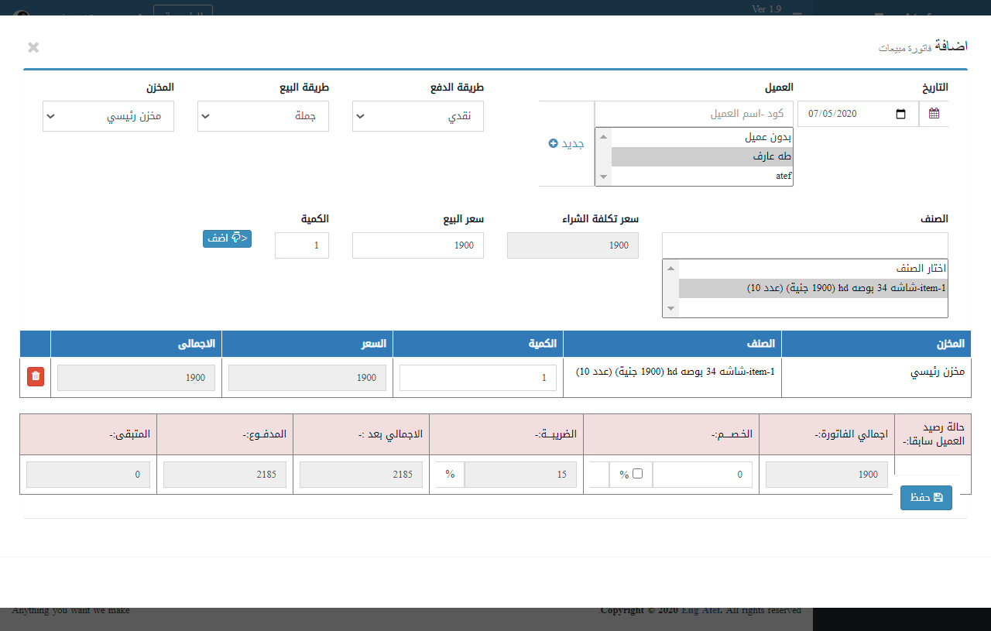Screen dimensions: 991x631
Task: Click the 'اضف' add item button
Action: [228, 238]
